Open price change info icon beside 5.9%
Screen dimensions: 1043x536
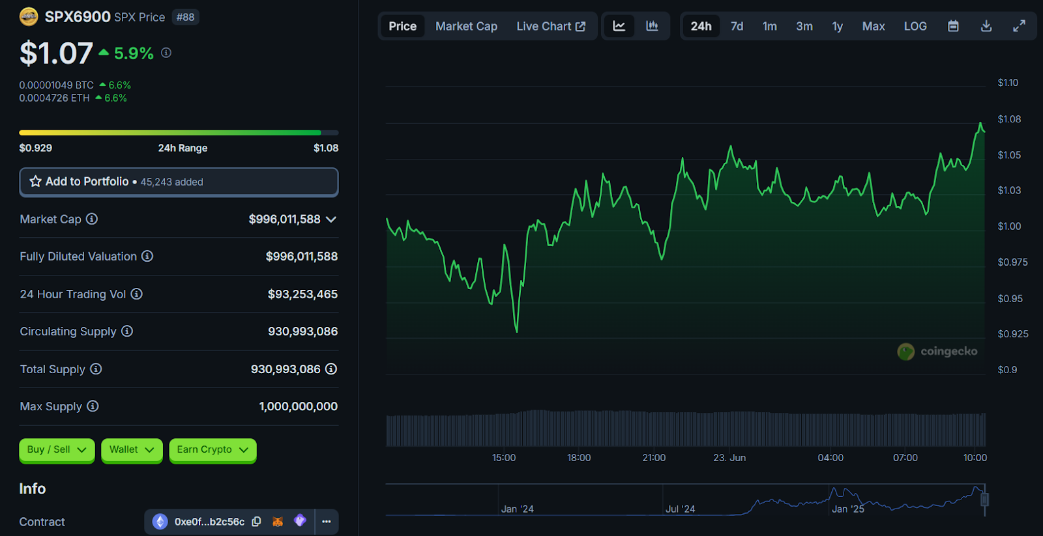pyautogui.click(x=166, y=53)
